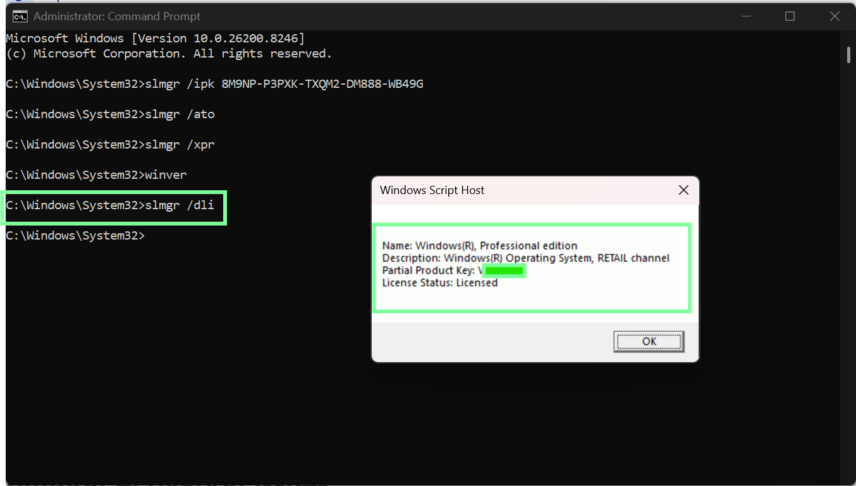Click the Command Prompt title bar icon
The width and height of the screenshot is (856, 486).
[20, 16]
